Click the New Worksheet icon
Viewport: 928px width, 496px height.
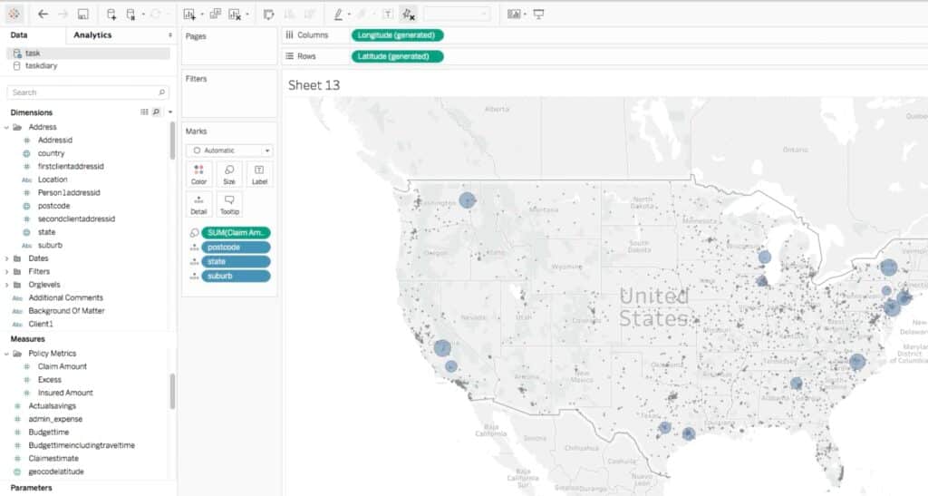pos(188,15)
